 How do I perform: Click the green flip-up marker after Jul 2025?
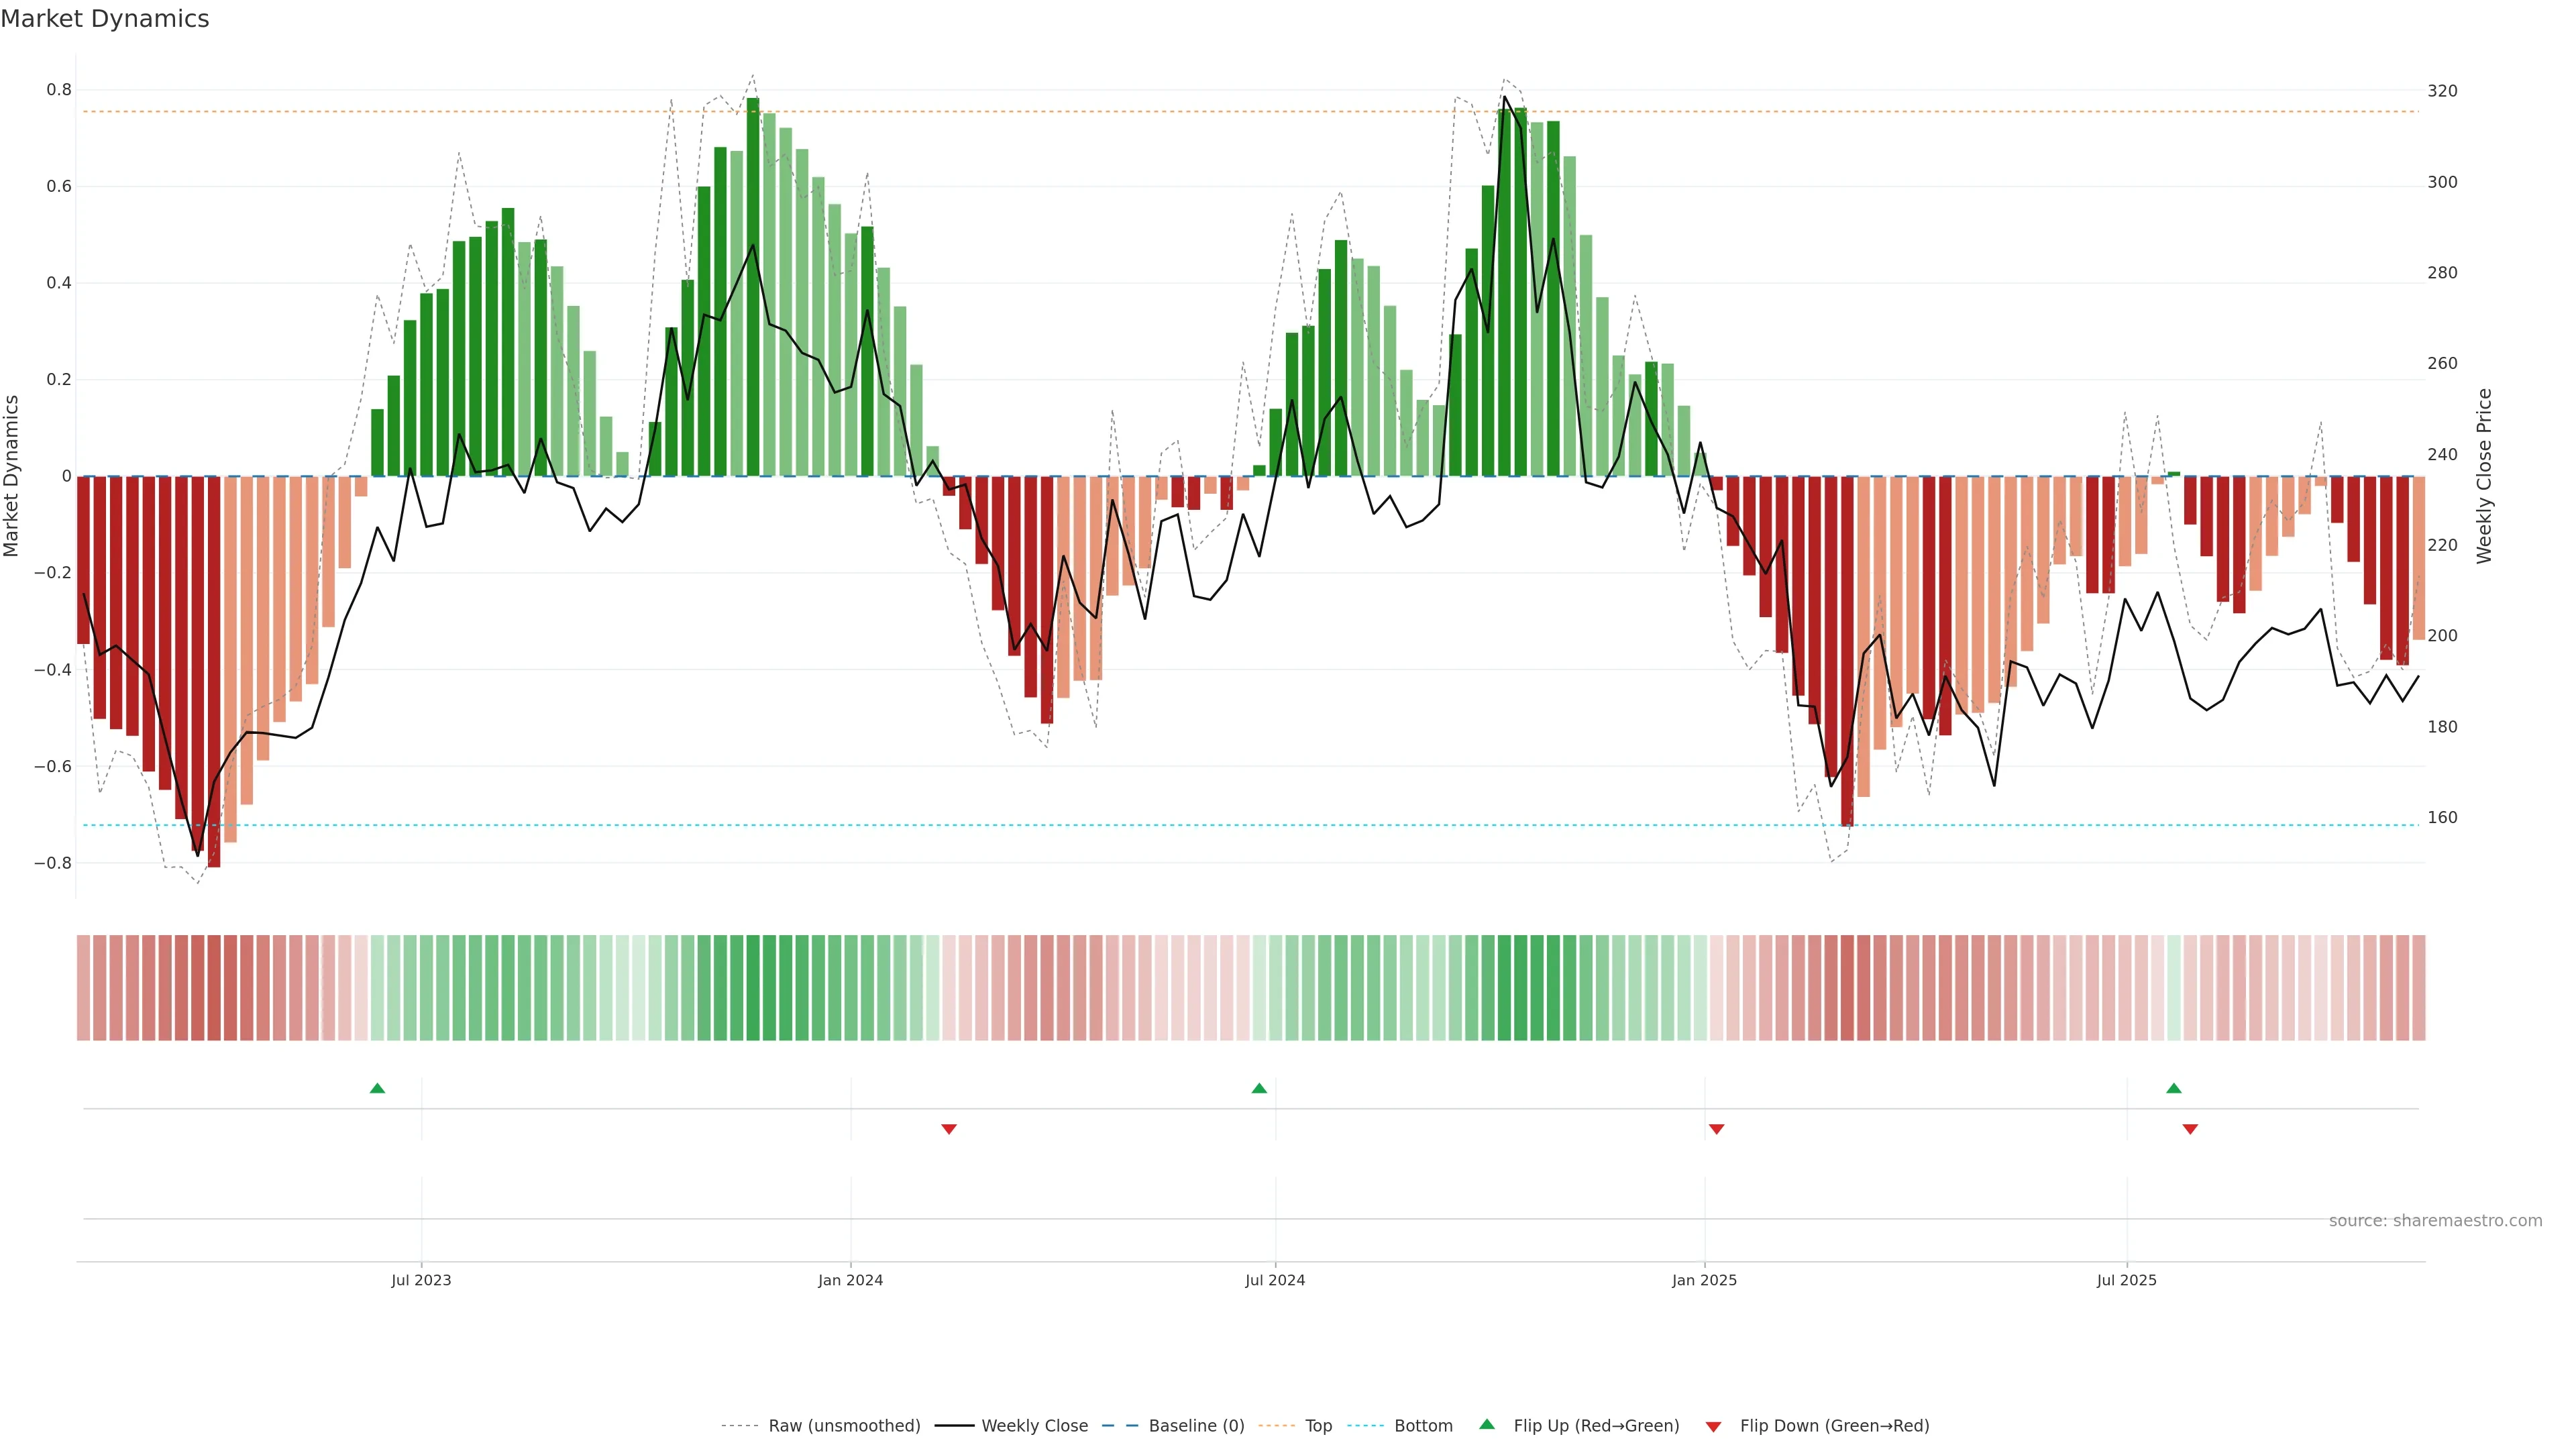point(2173,1088)
